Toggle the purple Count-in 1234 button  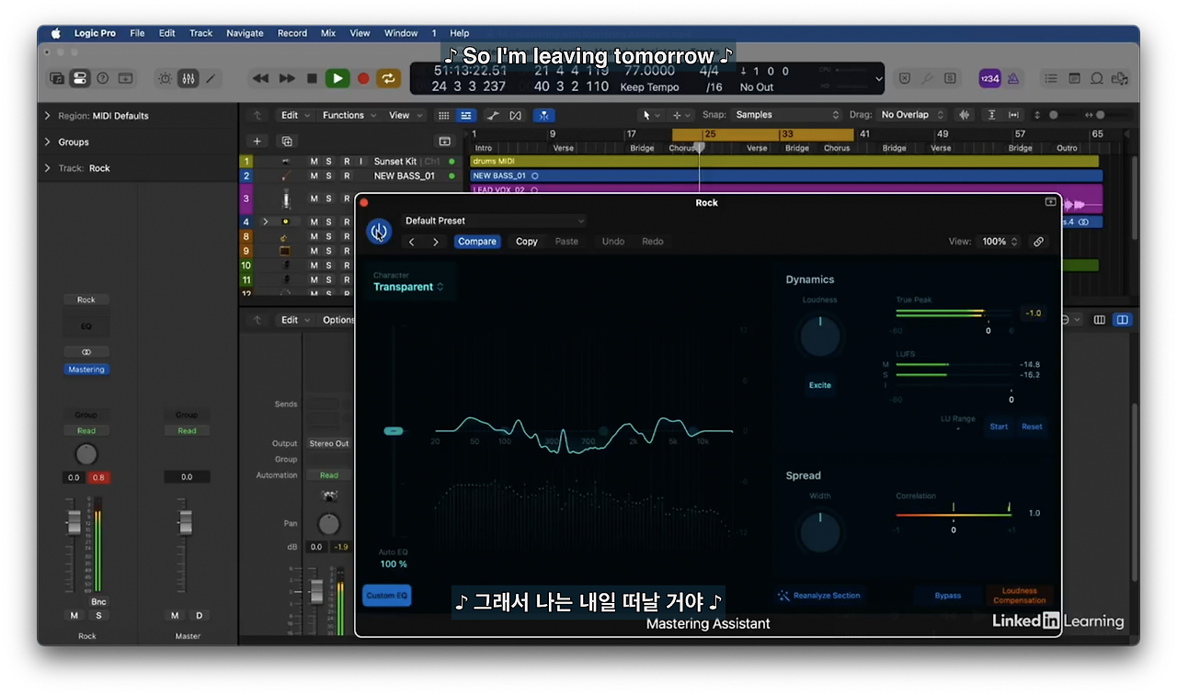coord(989,78)
